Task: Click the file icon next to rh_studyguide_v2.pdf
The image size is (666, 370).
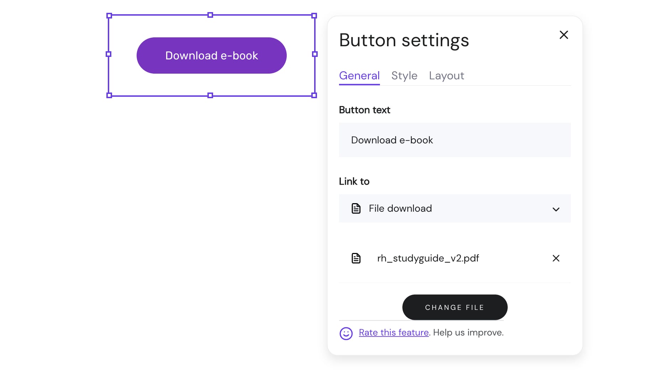Action: (356, 258)
